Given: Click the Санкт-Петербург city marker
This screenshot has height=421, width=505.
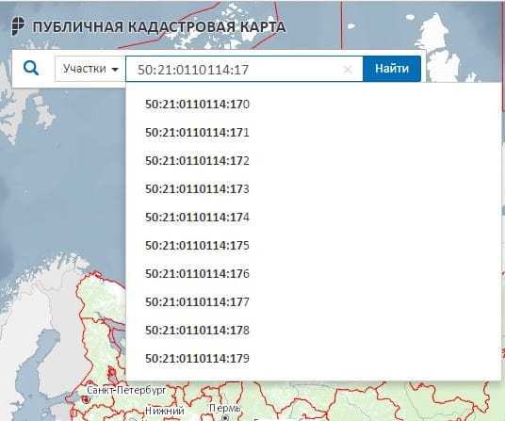Looking at the screenshot, I should 86,399.
